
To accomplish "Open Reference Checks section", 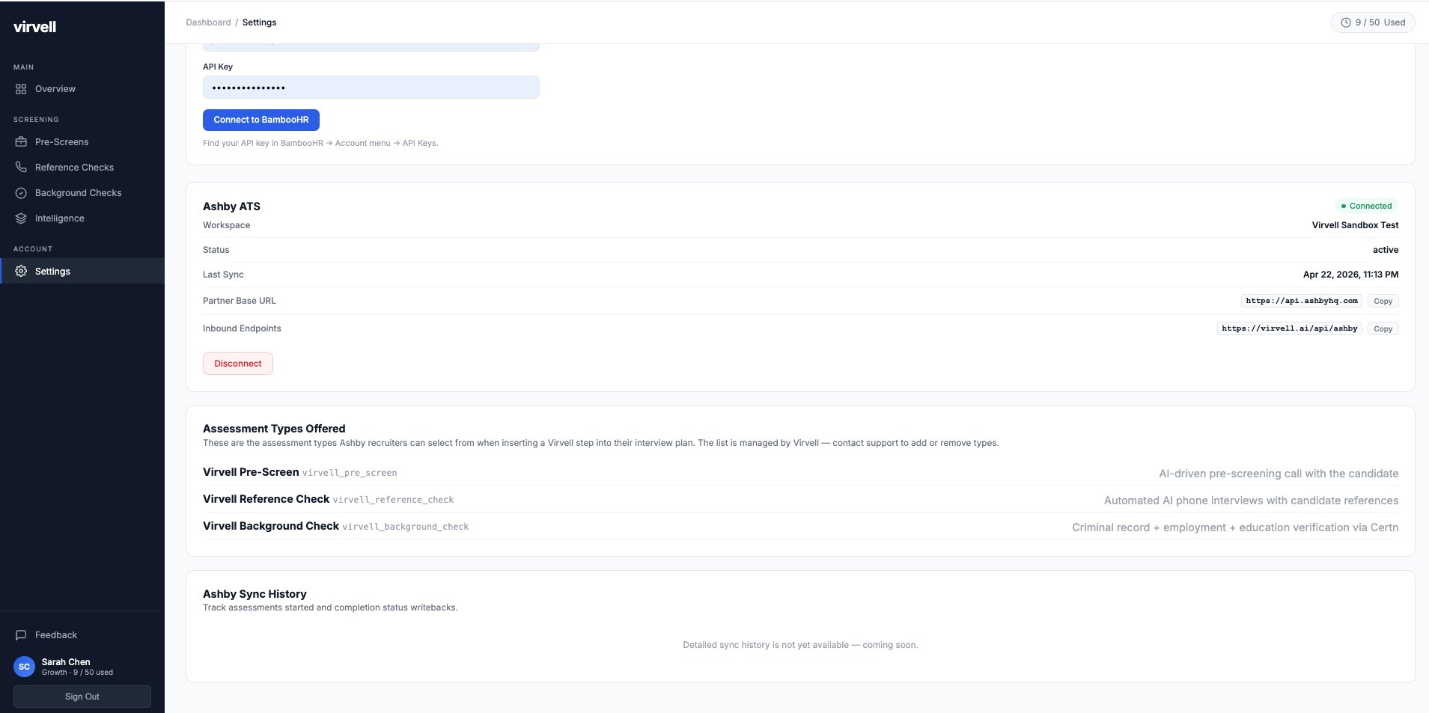I will (x=82, y=168).
